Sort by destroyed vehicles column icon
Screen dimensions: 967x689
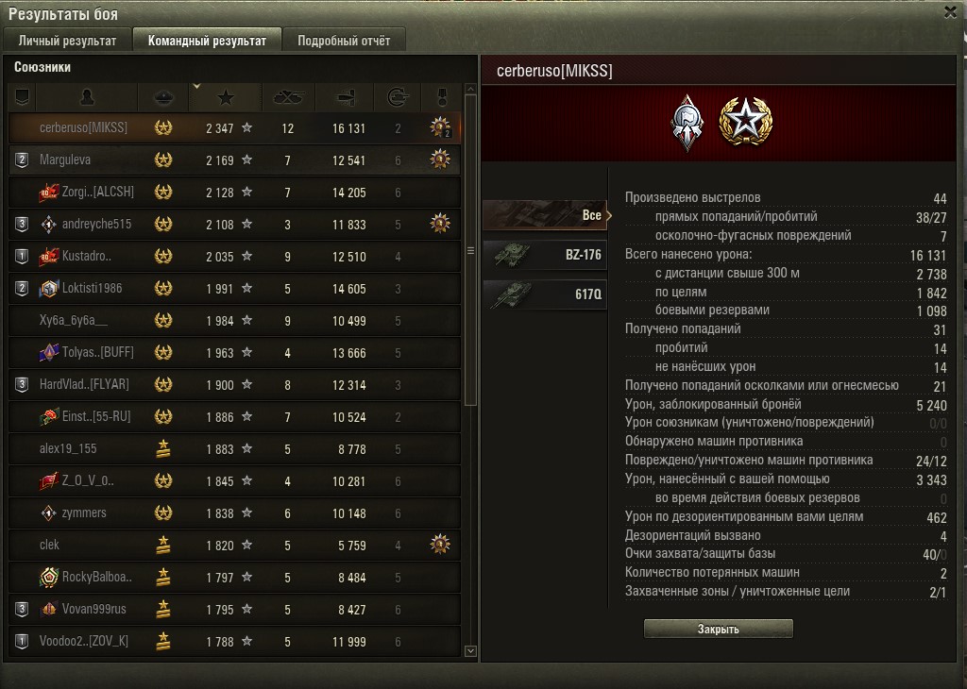click(289, 97)
